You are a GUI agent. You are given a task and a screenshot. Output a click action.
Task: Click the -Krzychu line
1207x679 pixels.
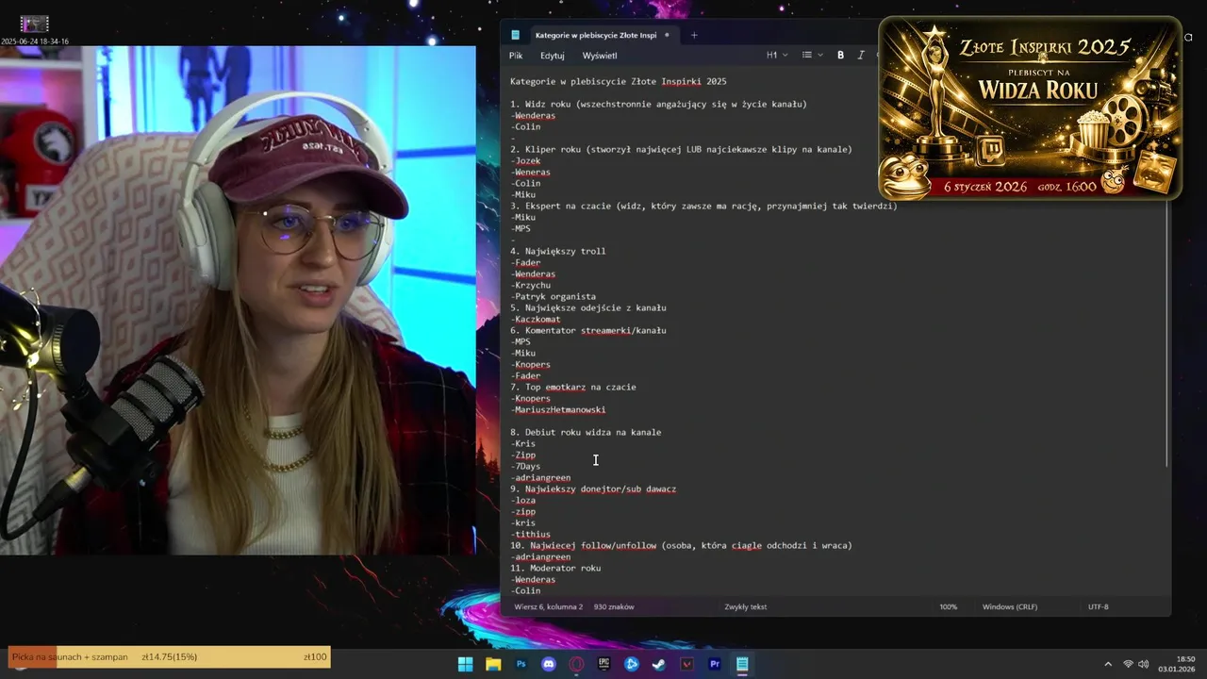click(x=531, y=285)
